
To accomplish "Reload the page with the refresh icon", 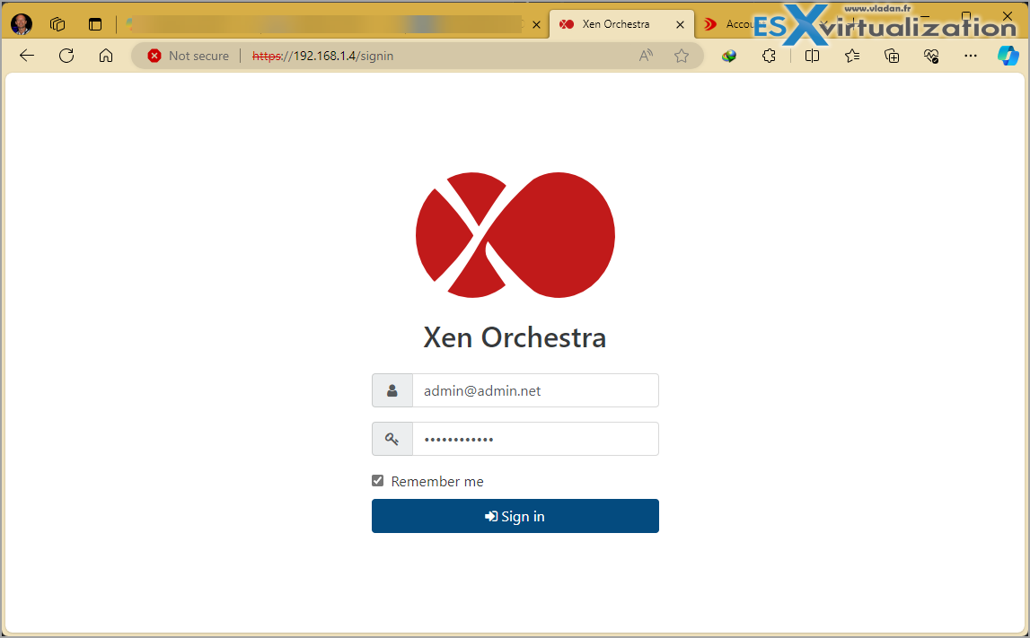I will [x=66, y=56].
